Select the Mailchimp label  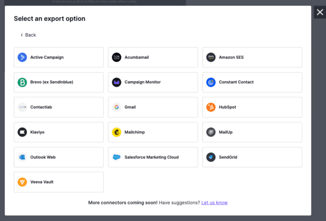tap(134, 132)
